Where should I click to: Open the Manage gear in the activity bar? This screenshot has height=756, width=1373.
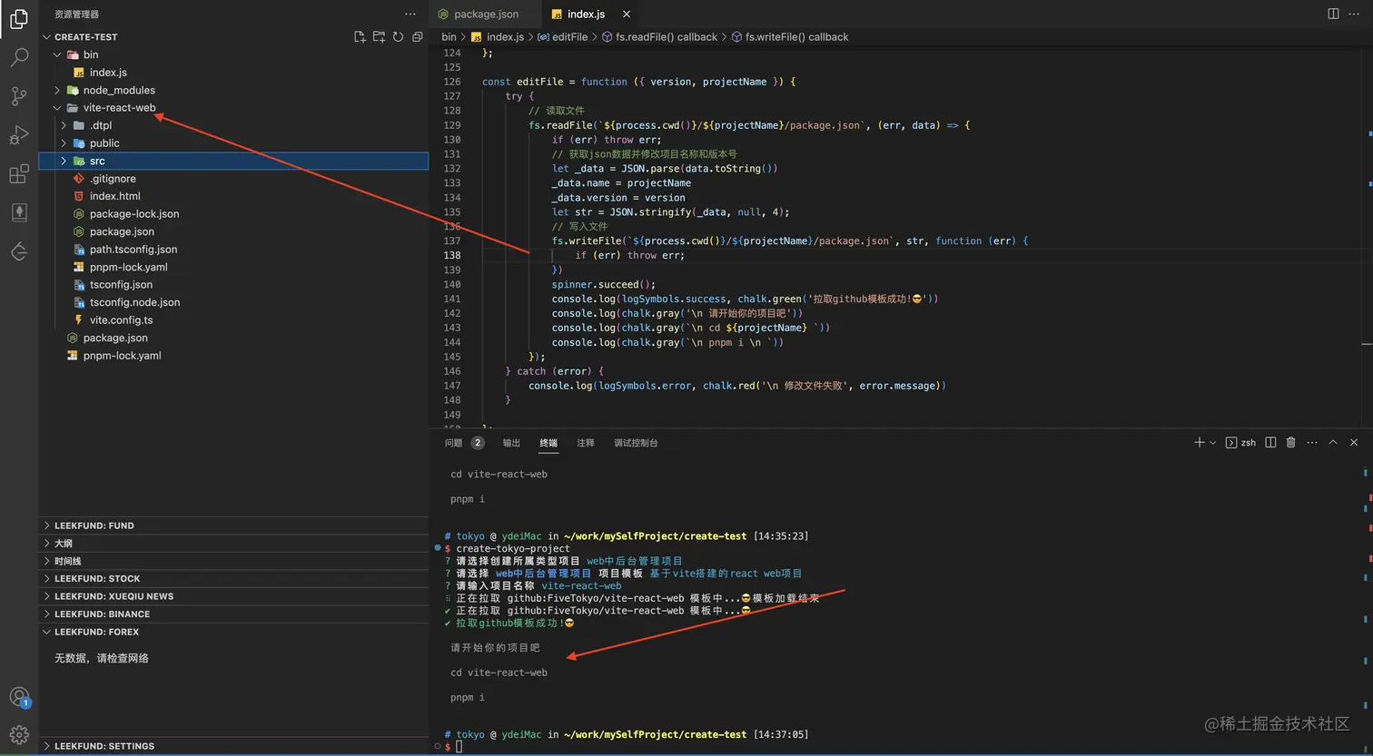coord(19,734)
